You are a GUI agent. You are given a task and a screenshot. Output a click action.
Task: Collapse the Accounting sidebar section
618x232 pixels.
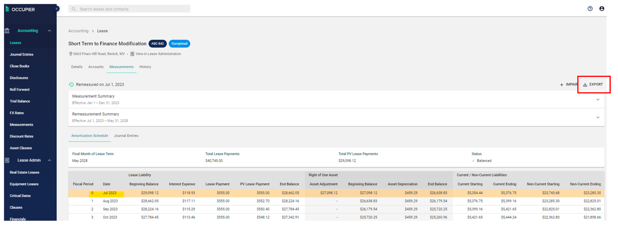50,31
